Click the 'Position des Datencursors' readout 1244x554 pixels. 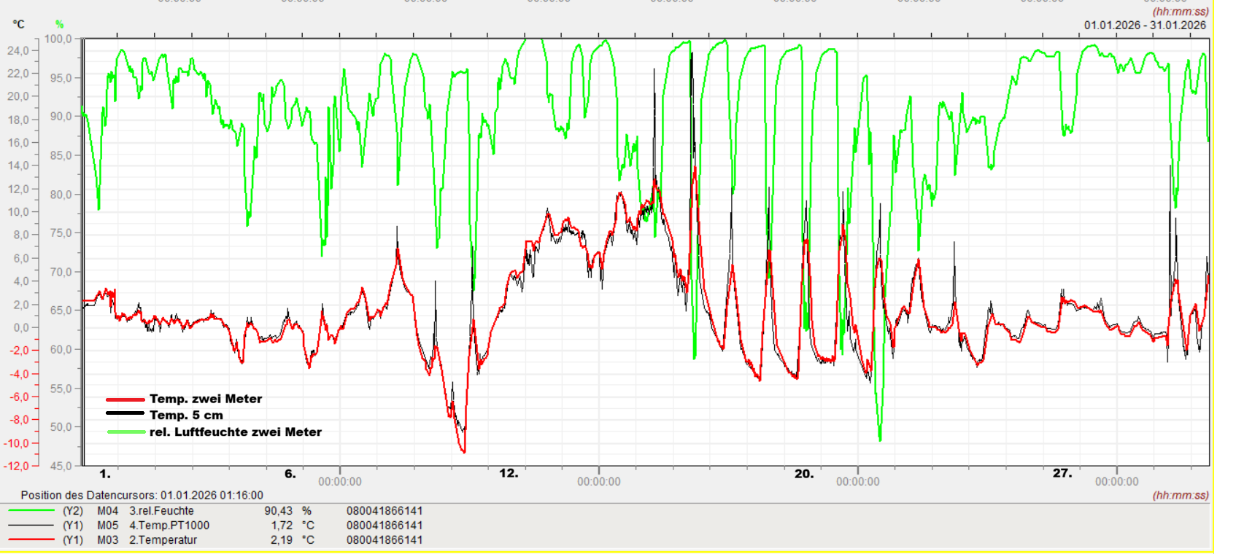[142, 495]
